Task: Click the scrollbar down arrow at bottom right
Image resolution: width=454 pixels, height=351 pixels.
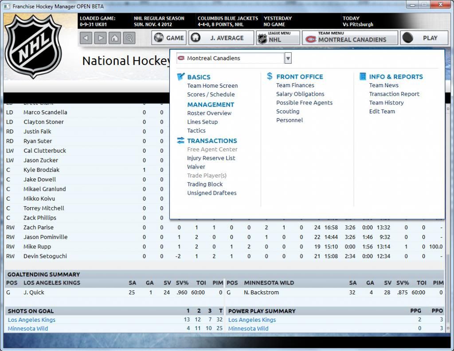Action: (448, 328)
